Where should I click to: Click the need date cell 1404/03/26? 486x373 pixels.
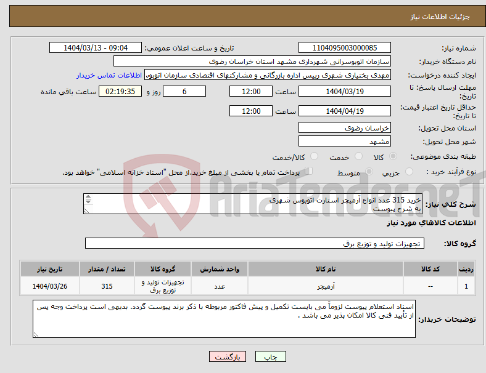pyautogui.click(x=49, y=286)
